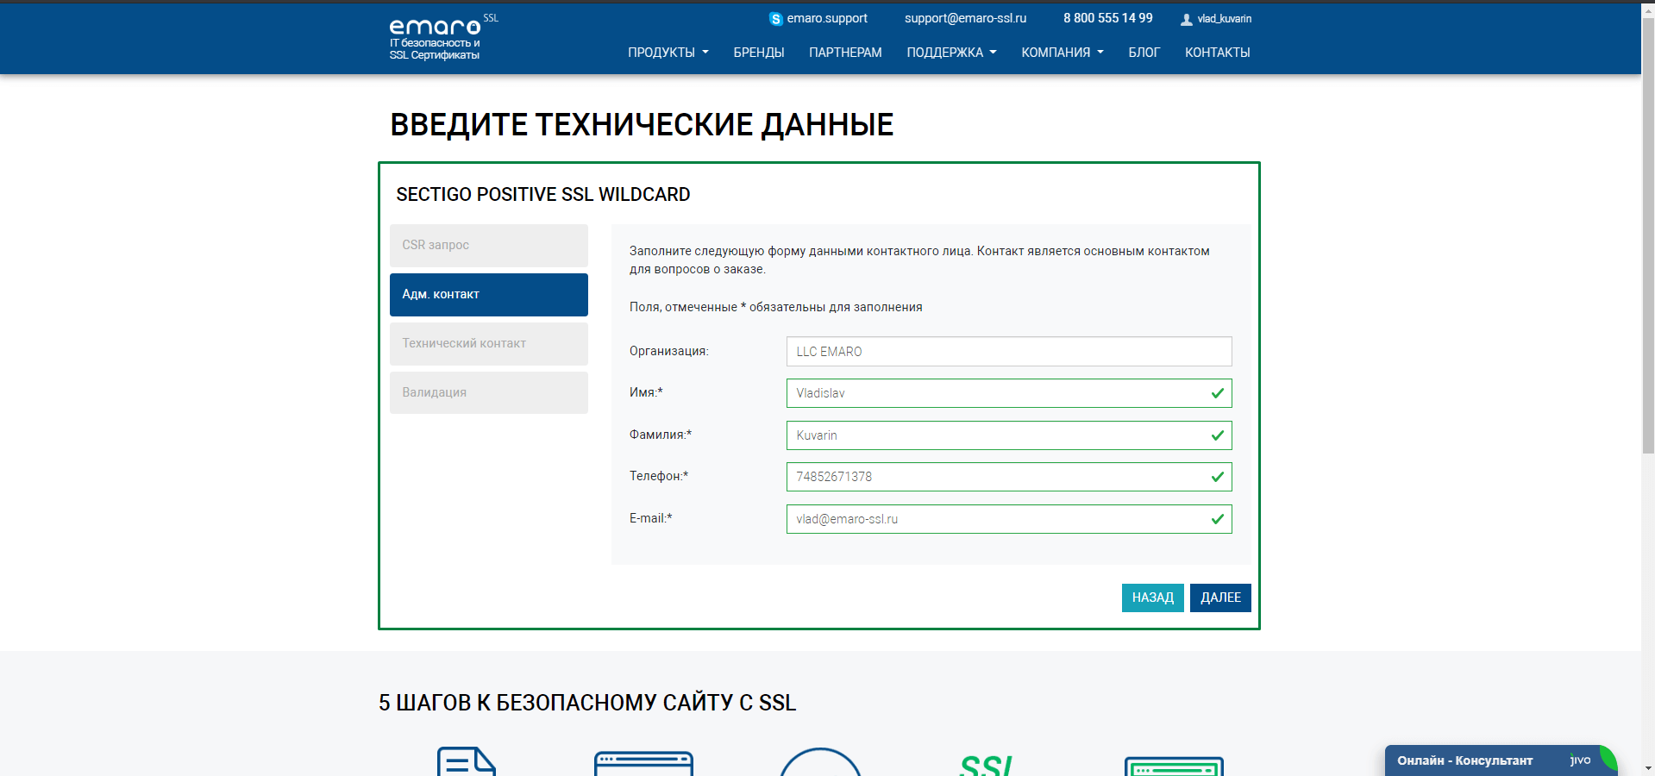1655x776 pixels.
Task: Click the document icon under the 5 steps heading
Action: (467, 761)
